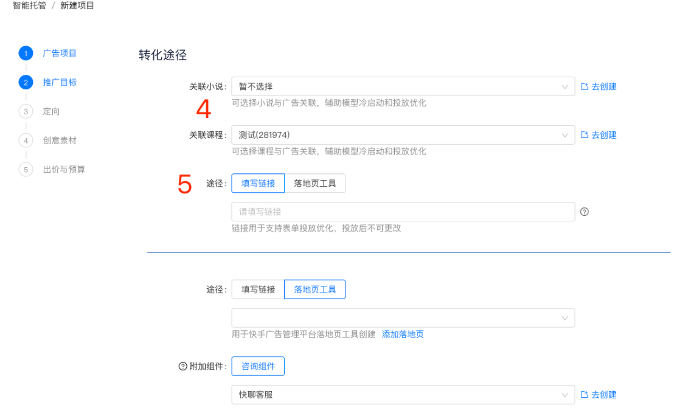Image resolution: width=688 pixels, height=416 pixels.
Task: Go to the 推广目标 step
Action: click(26, 82)
